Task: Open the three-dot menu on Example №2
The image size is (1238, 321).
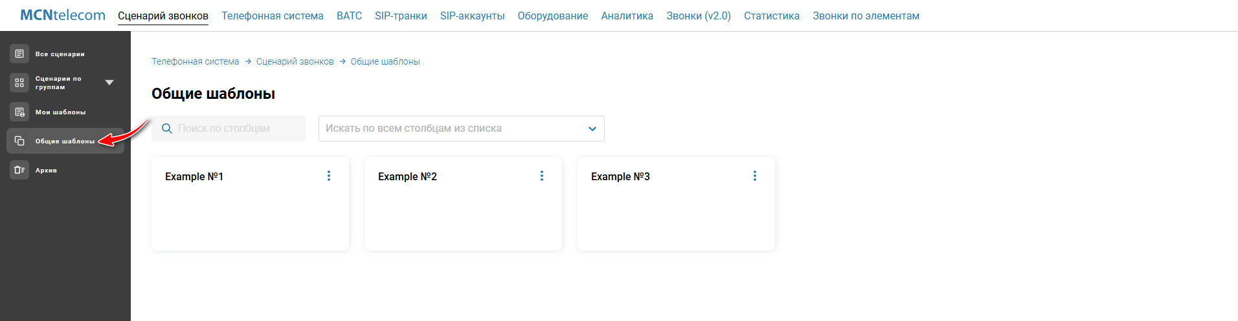Action: pos(542,176)
